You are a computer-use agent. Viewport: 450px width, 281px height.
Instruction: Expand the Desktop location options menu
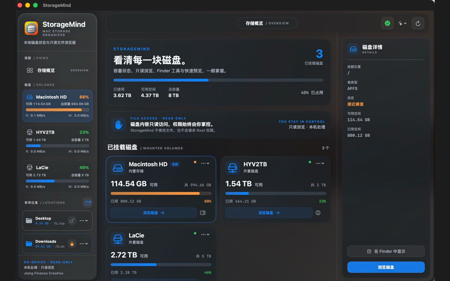(84, 221)
